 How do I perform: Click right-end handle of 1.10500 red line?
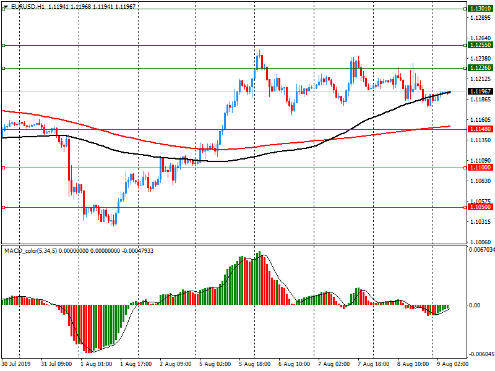click(465, 207)
